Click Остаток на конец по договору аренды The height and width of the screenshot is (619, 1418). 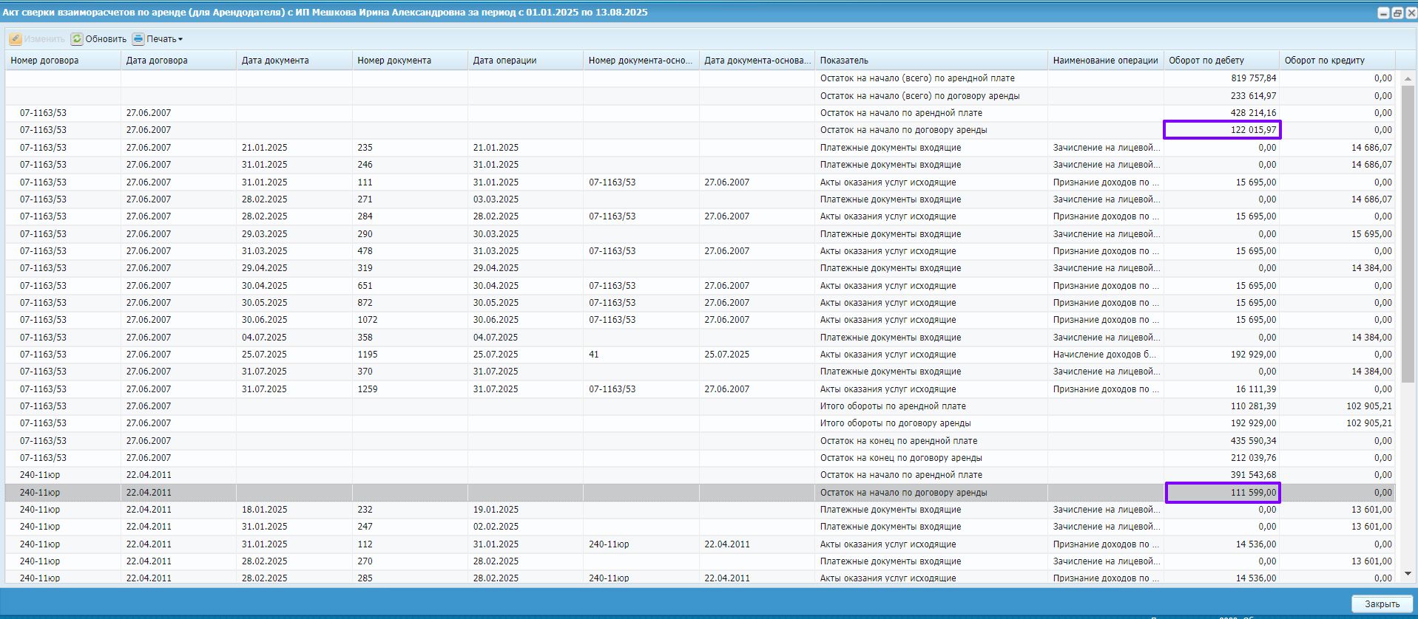(901, 458)
